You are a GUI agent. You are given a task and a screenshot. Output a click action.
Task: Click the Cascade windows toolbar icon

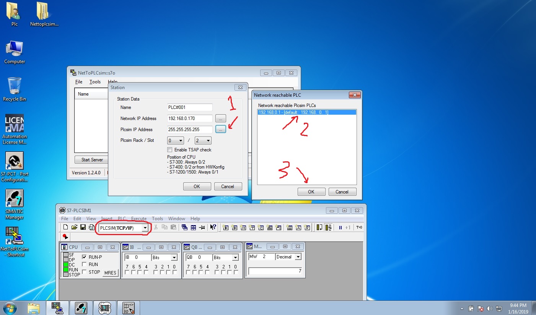(185, 227)
